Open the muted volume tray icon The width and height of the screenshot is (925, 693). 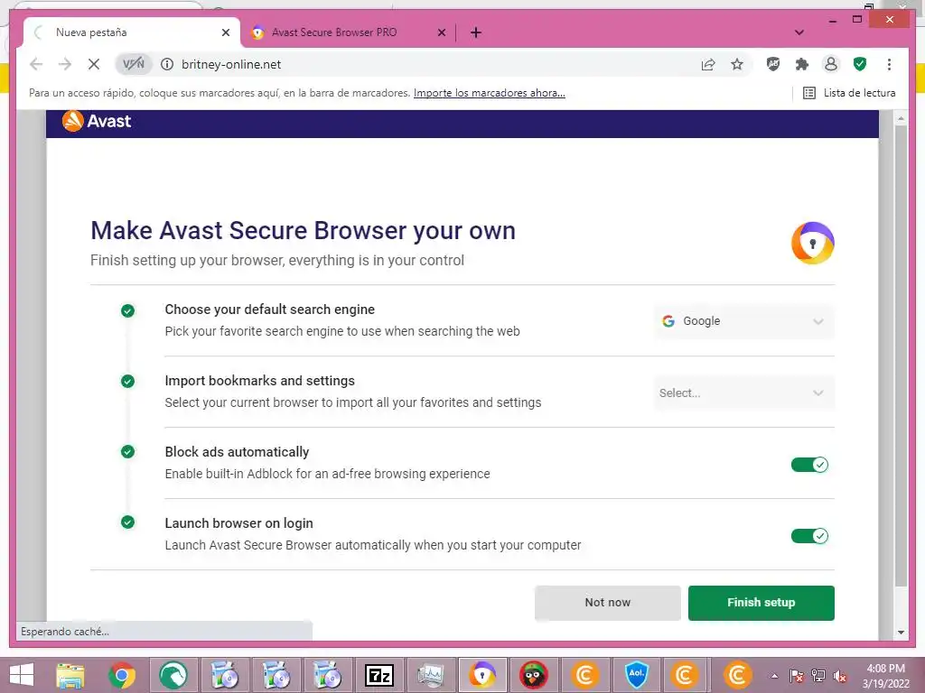click(840, 676)
